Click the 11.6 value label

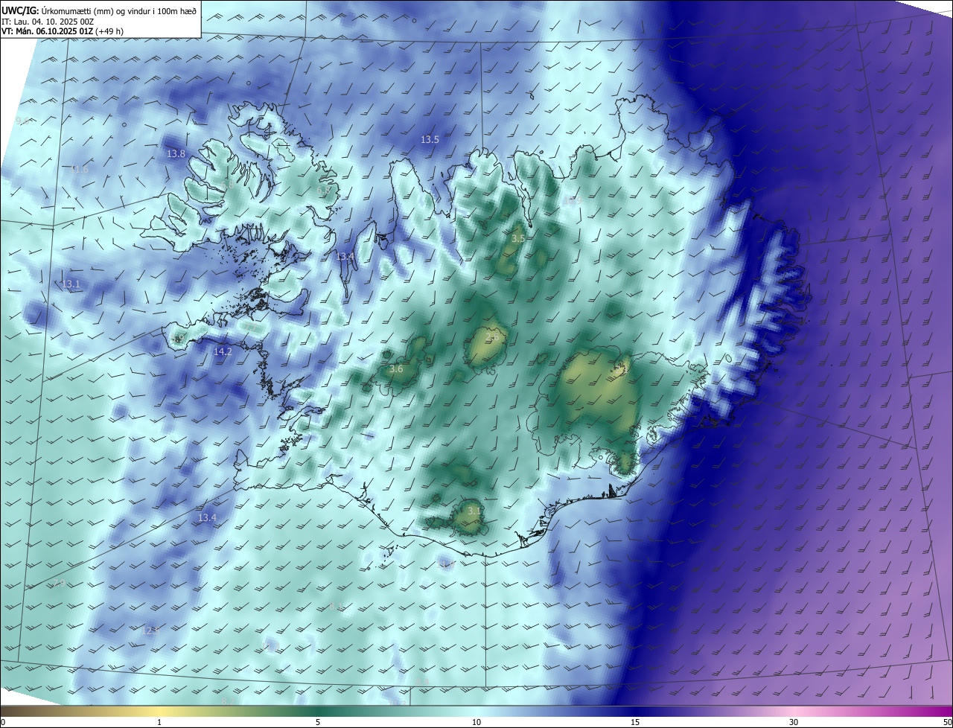(x=79, y=170)
